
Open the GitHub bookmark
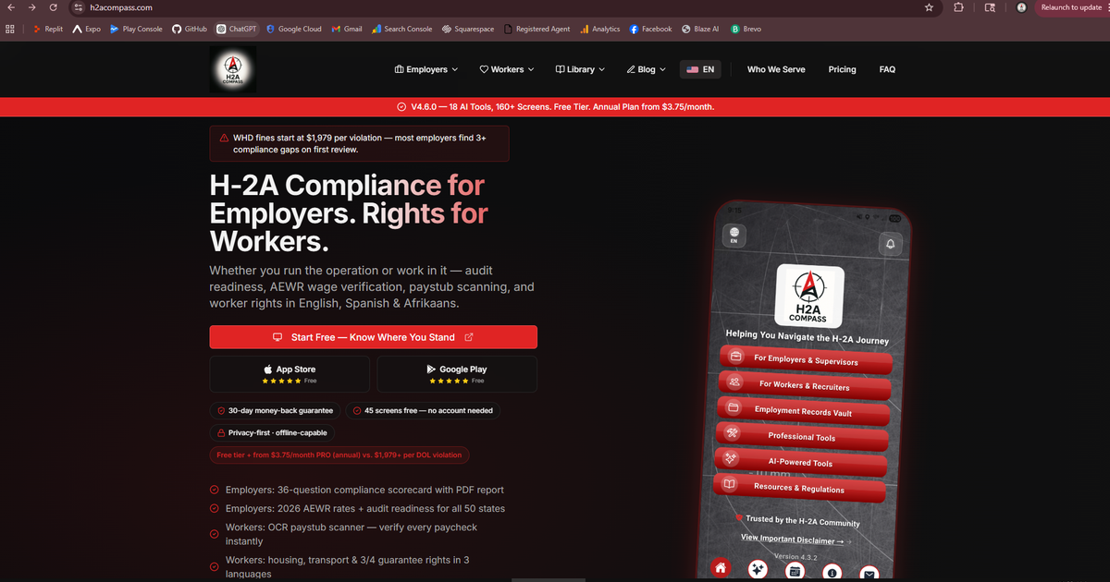190,29
